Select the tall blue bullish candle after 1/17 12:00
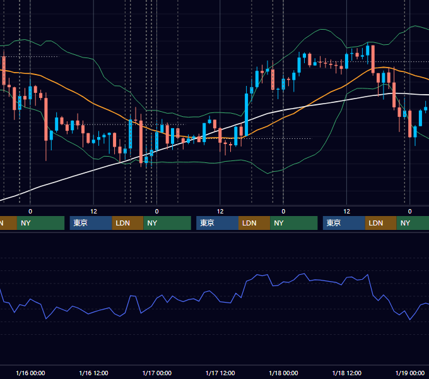 tap(246, 114)
